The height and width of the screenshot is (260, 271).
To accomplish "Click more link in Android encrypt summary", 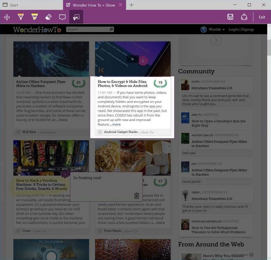I will (115, 124).
